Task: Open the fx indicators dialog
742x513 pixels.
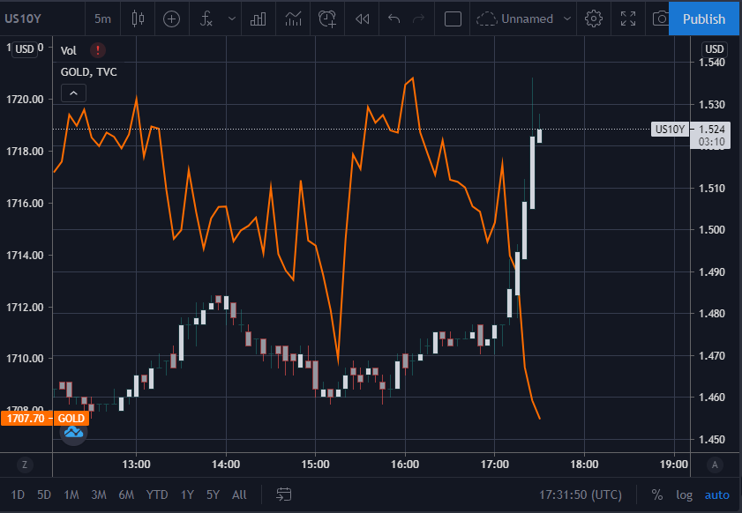Action: point(206,19)
